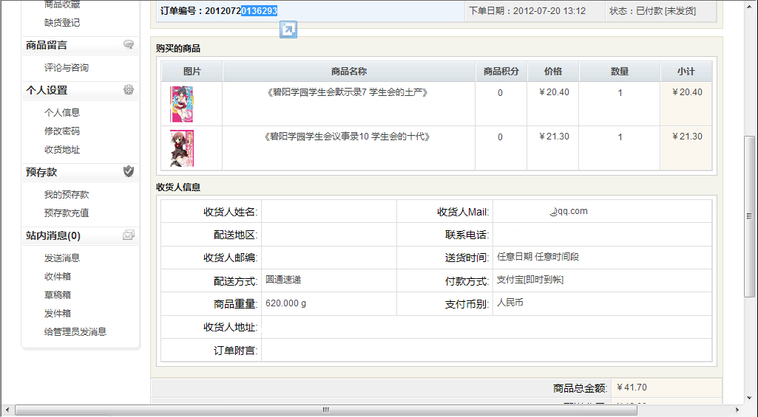This screenshot has height=417, width=758.
Task: Click the 站内消息(0) section header
Action: pos(53,235)
